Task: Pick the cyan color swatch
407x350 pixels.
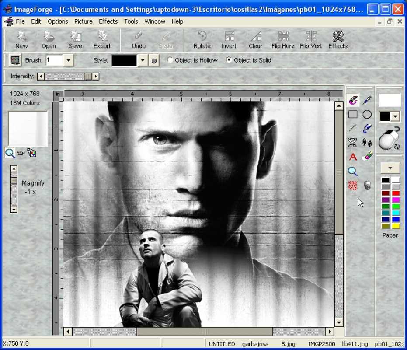Action: click(396, 213)
